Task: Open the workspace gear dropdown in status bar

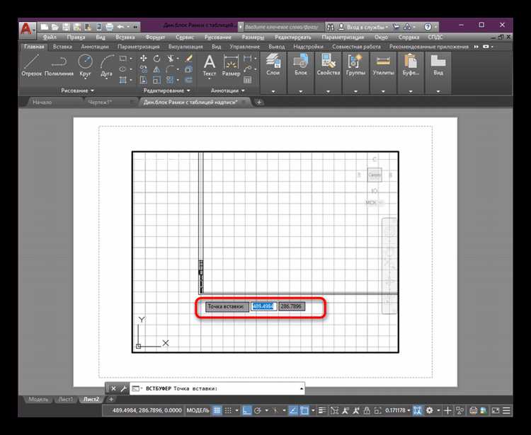Action: [433, 411]
